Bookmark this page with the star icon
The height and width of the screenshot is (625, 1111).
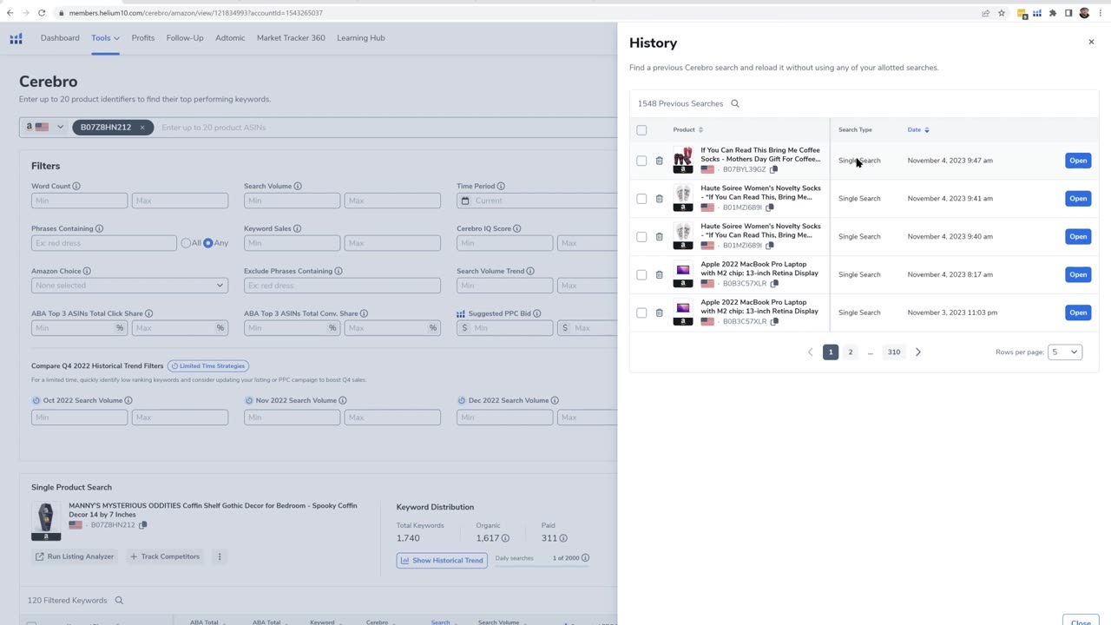tap(1002, 13)
